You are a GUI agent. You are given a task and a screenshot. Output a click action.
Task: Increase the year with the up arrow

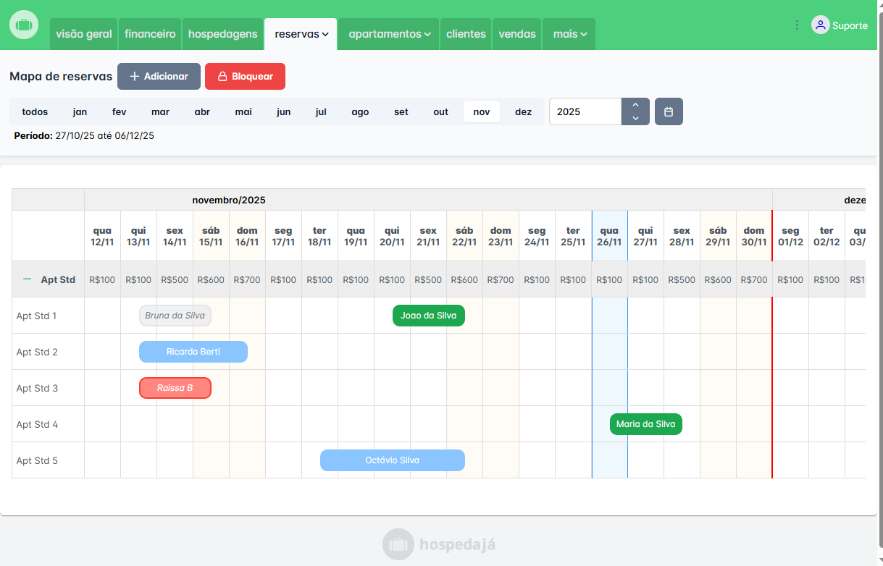click(635, 105)
